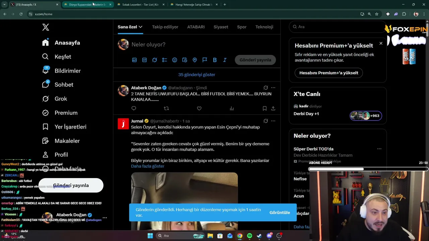Open Discord from taskbar
429x241 pixels.
coord(269,236)
